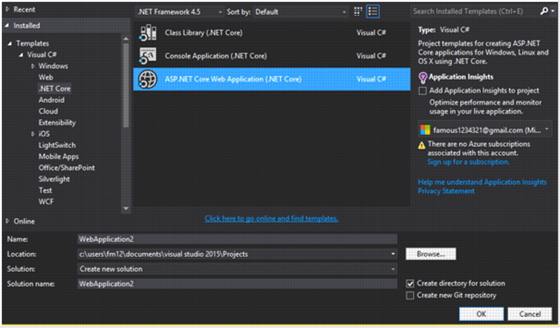The height and width of the screenshot is (328, 560).
Task: Expand the Online section
Action: [8, 221]
